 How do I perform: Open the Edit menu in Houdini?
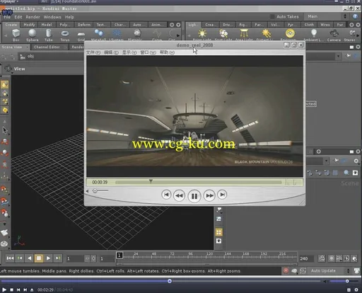point(18,17)
